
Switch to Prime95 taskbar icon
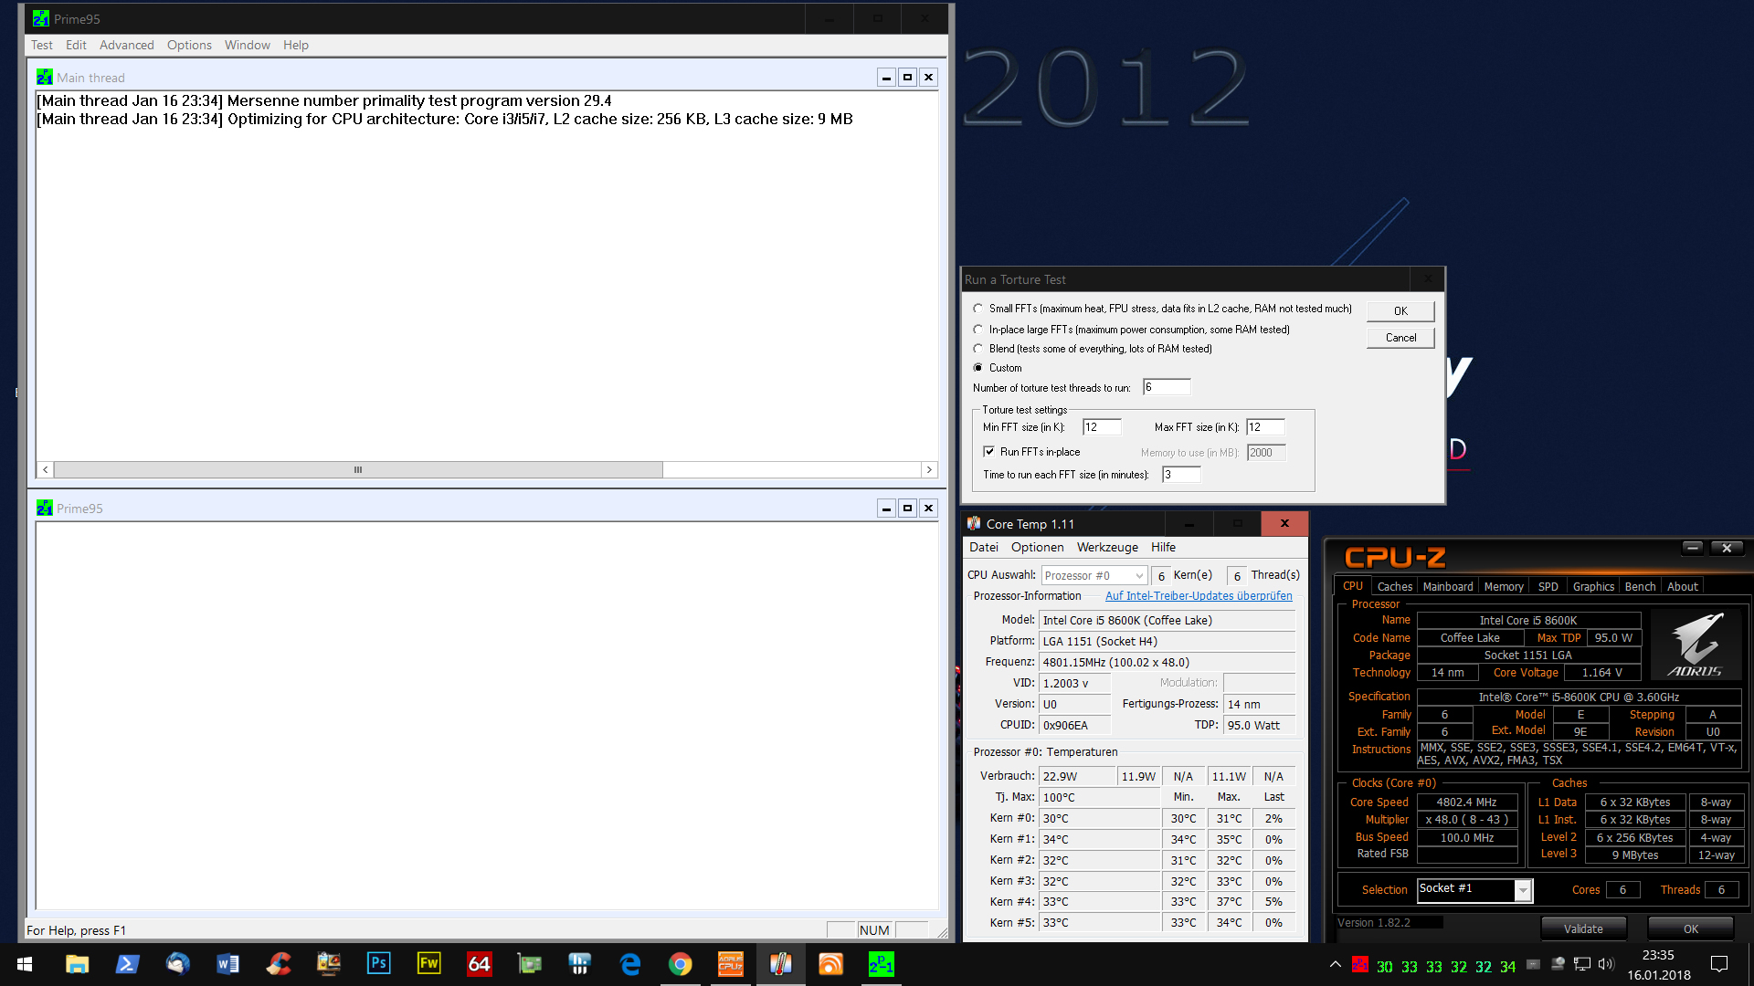(x=881, y=964)
